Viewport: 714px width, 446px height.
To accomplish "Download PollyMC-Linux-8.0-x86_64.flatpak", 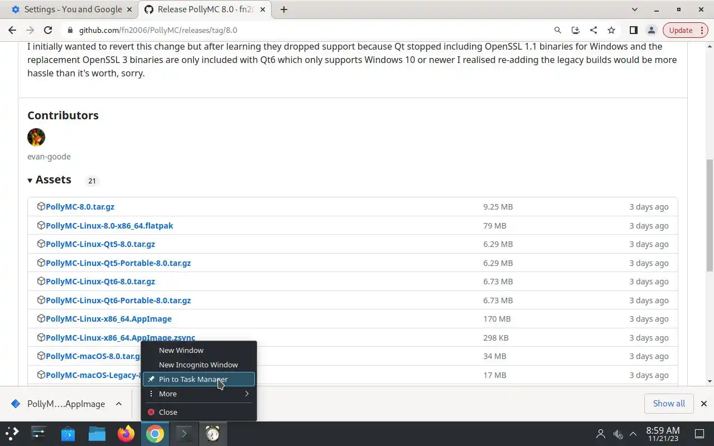I will click(109, 226).
